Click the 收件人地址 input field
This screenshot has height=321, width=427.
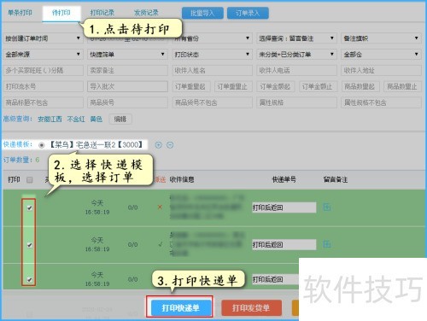click(381, 70)
